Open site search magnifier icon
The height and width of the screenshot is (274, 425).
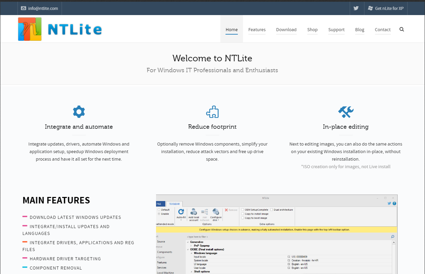click(402, 29)
